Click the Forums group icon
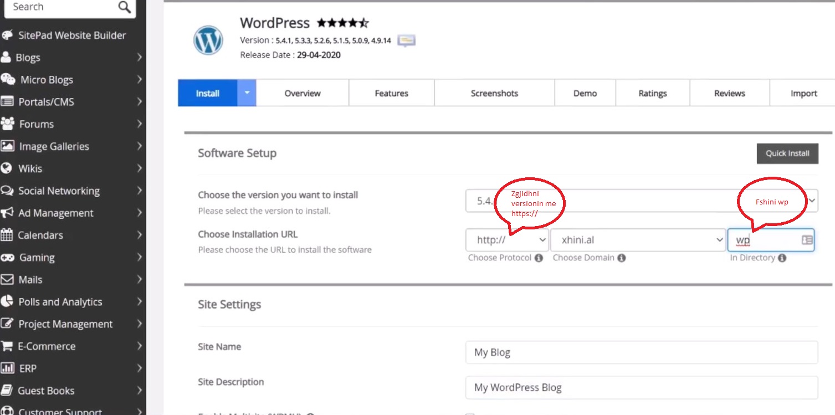The image size is (835, 415). click(x=8, y=124)
